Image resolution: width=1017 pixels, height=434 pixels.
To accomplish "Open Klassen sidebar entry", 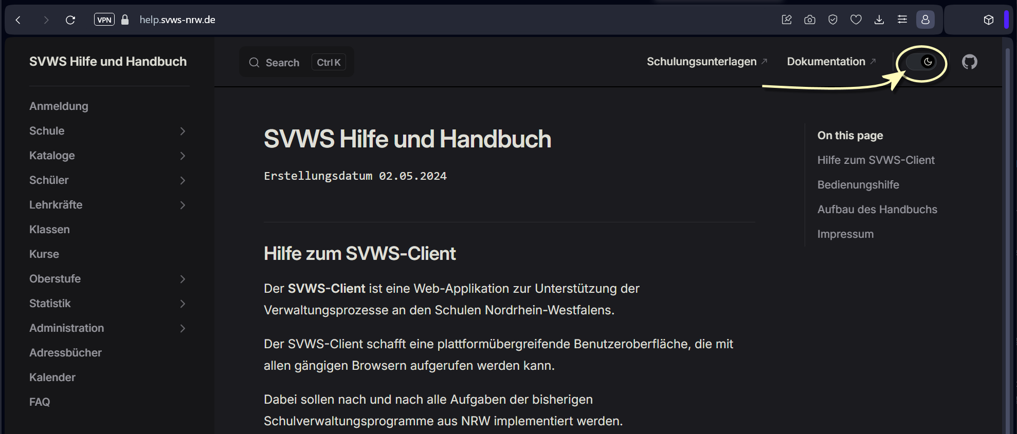I will pos(49,230).
